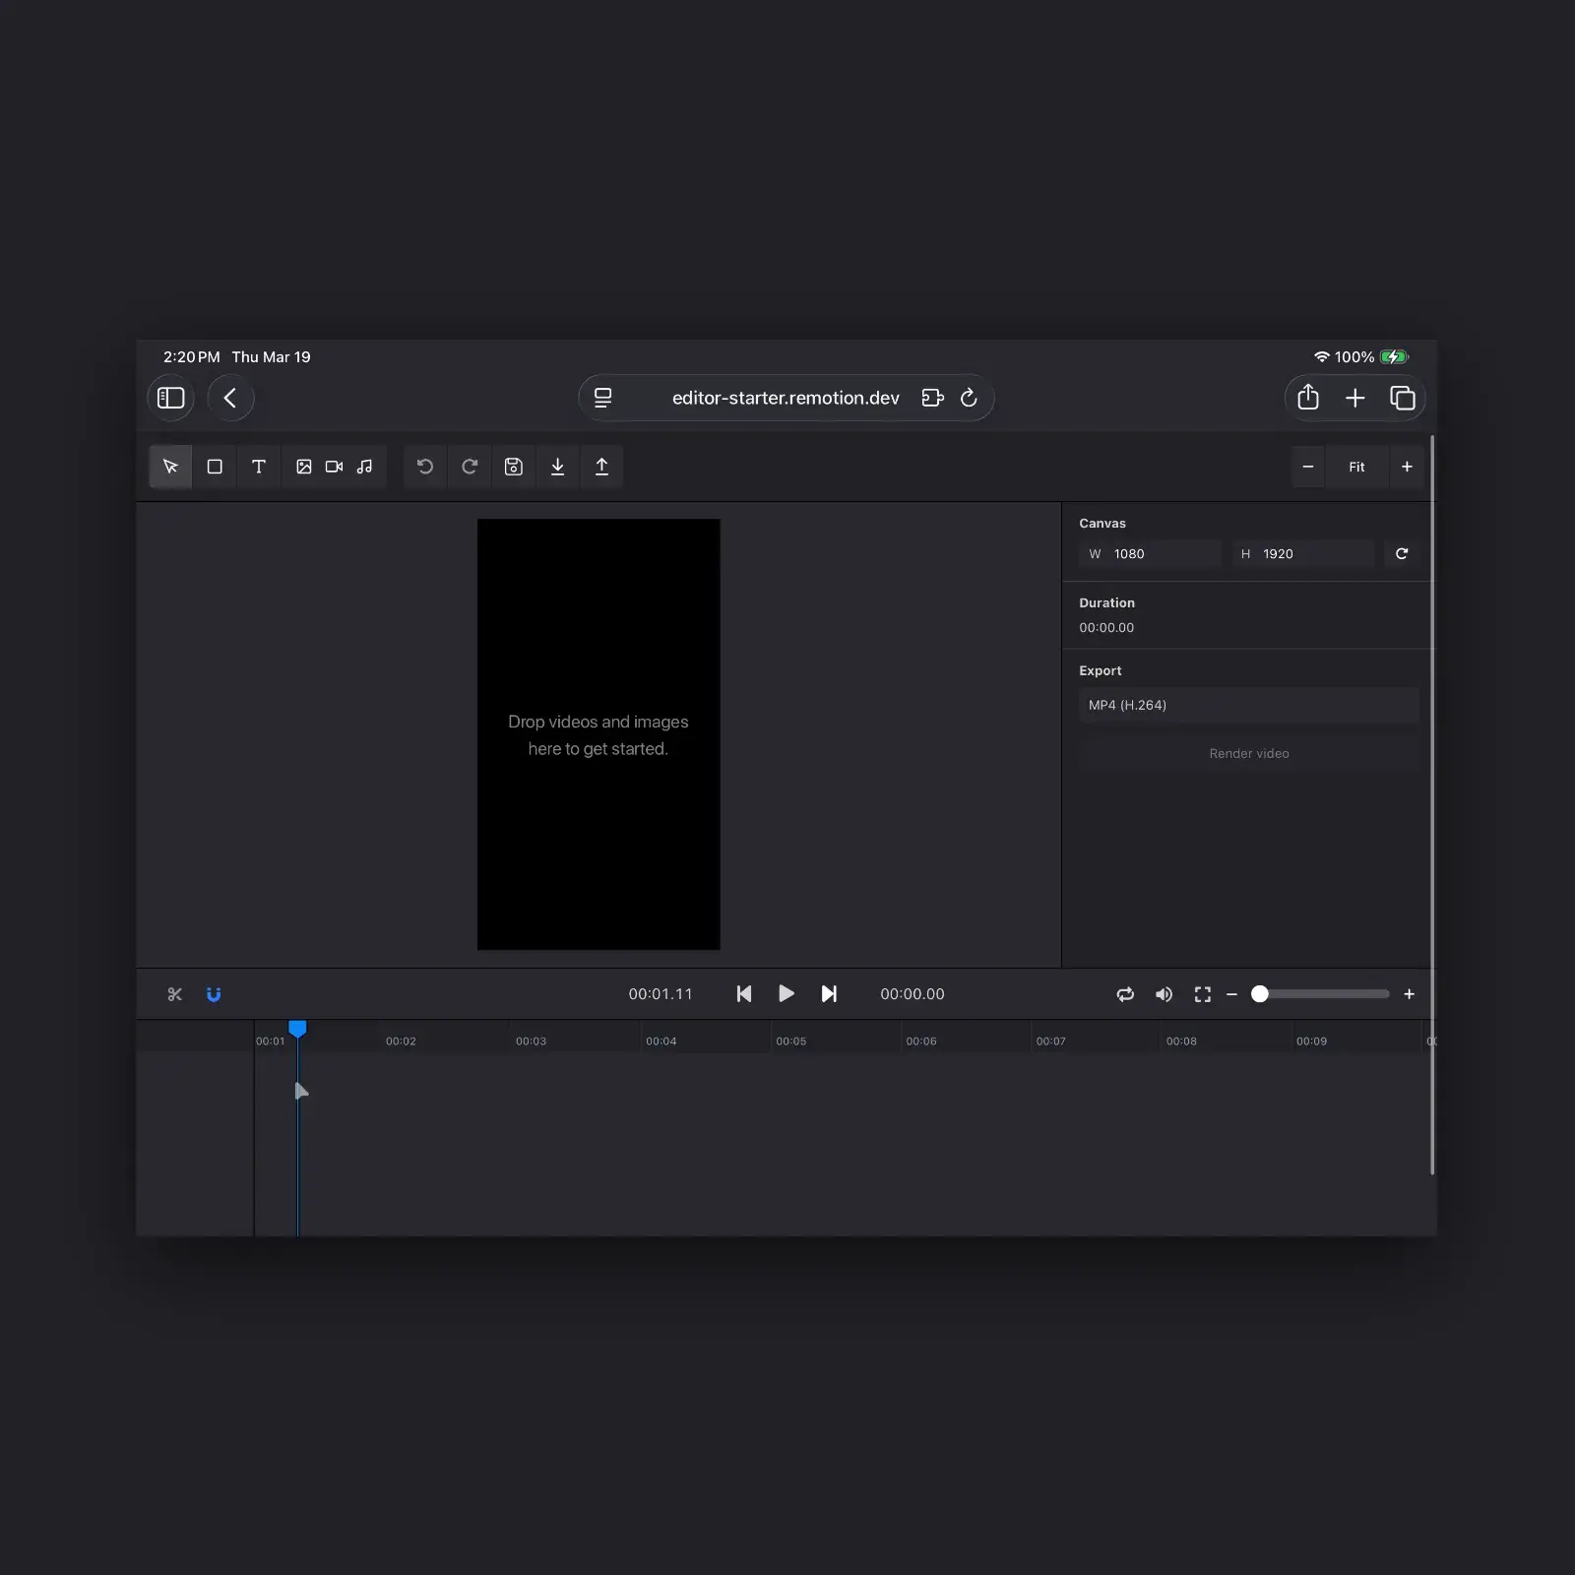Click the Undo icon
The image size is (1575, 1575).
point(424,467)
